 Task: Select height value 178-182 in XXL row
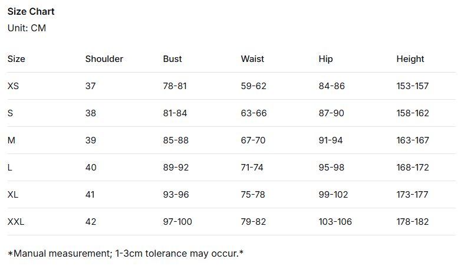point(412,222)
